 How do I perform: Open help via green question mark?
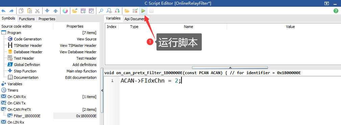pyautogui.click(x=336, y=11)
